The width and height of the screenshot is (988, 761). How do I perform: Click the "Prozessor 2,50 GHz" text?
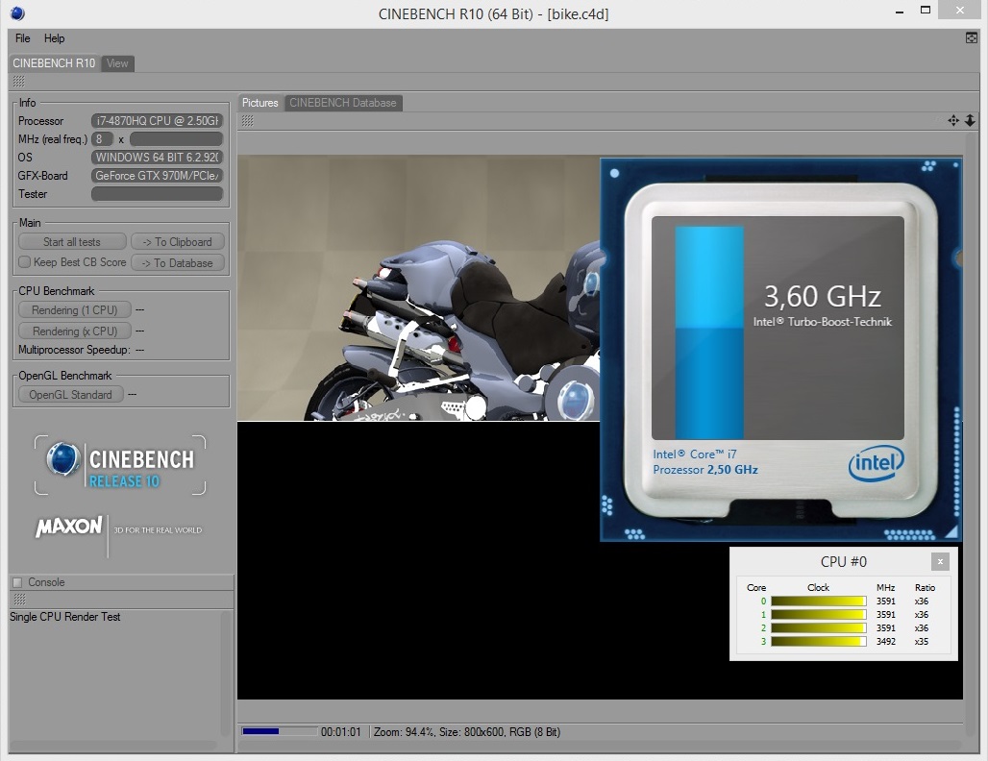coord(705,469)
